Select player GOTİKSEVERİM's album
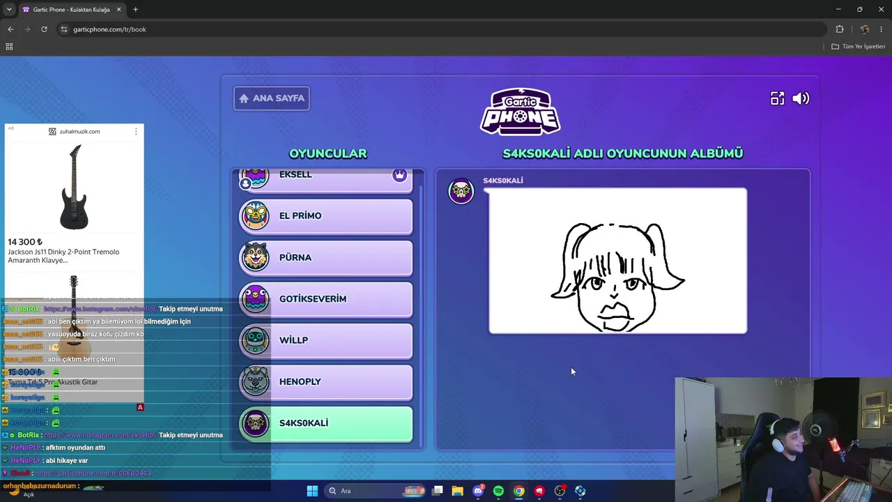Viewport: 892px width, 502px height. pyautogui.click(x=325, y=299)
